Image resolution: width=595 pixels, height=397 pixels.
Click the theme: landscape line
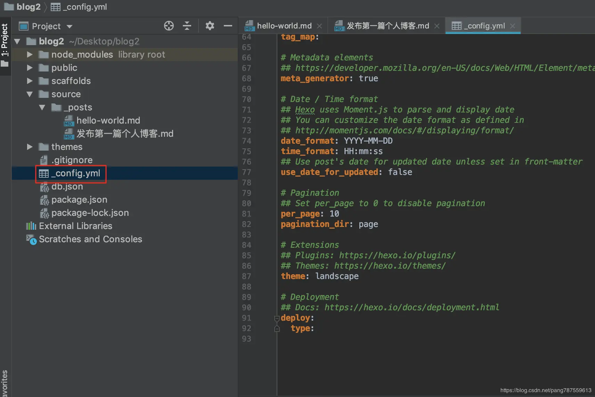click(320, 276)
